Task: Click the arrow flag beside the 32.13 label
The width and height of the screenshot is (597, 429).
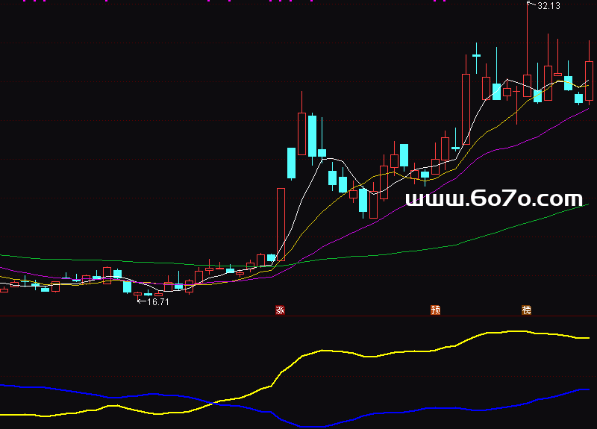Action: pos(531,5)
